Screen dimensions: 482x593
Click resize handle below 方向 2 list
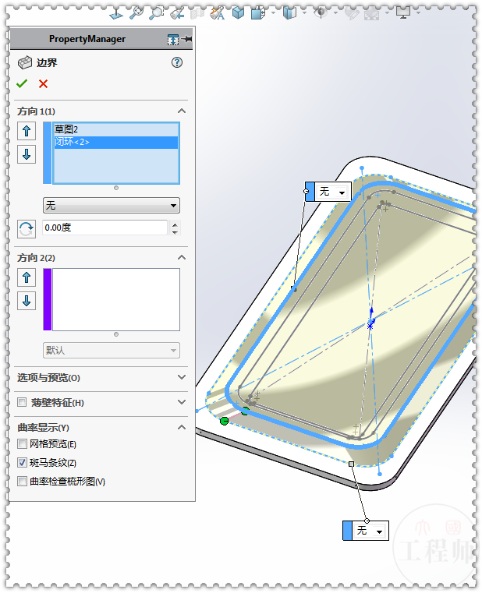point(116,334)
